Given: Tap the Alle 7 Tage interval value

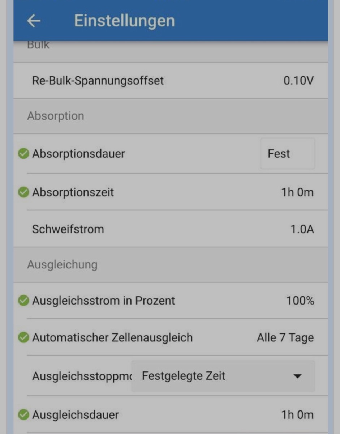Looking at the screenshot, I should tap(285, 338).
